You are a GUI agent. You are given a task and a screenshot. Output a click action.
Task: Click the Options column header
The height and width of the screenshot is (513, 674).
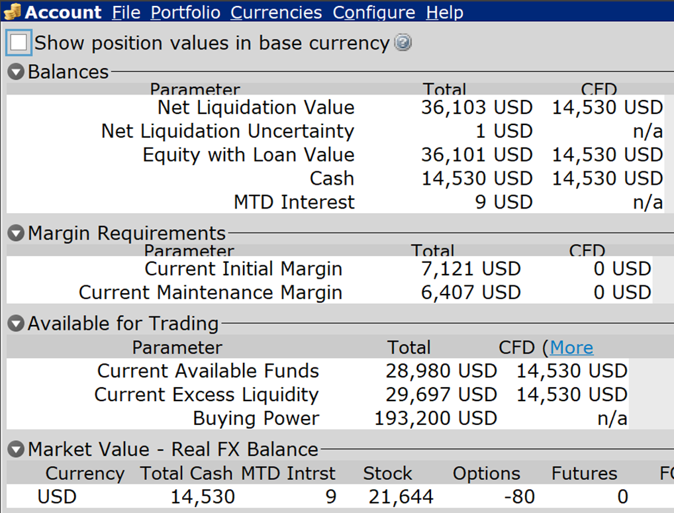point(486,473)
